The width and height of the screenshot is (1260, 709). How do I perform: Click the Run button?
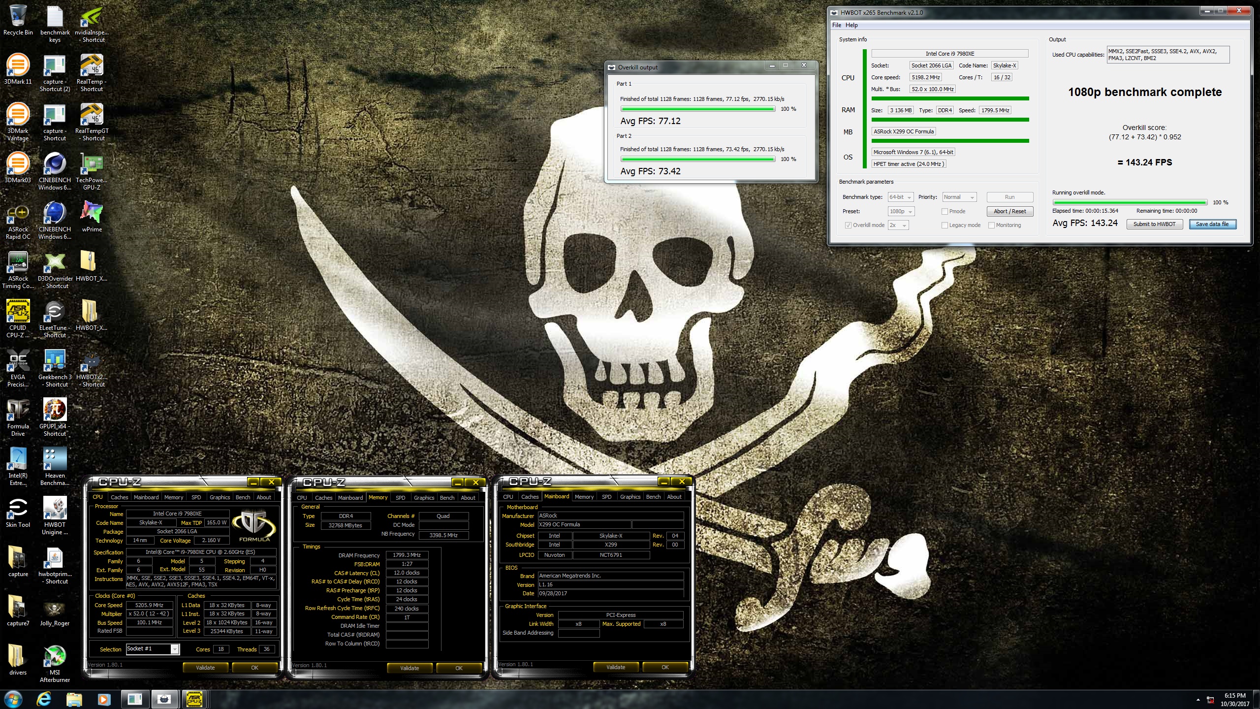(x=1009, y=197)
